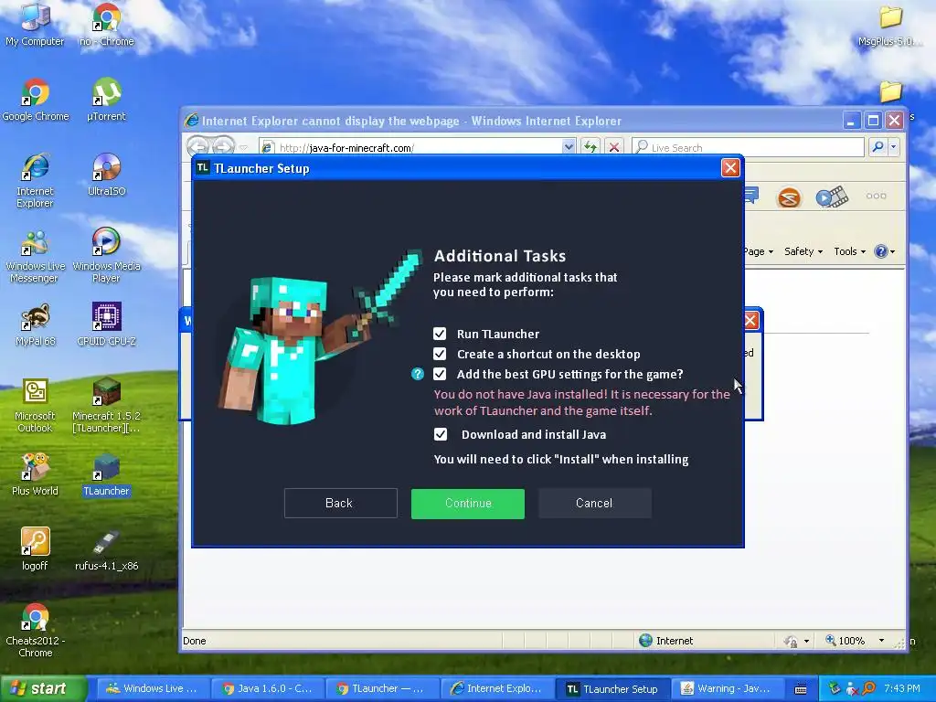Screen dimensions: 936x702
Task: Select the Windows Media Player desktop icon
Action: tap(106, 256)
